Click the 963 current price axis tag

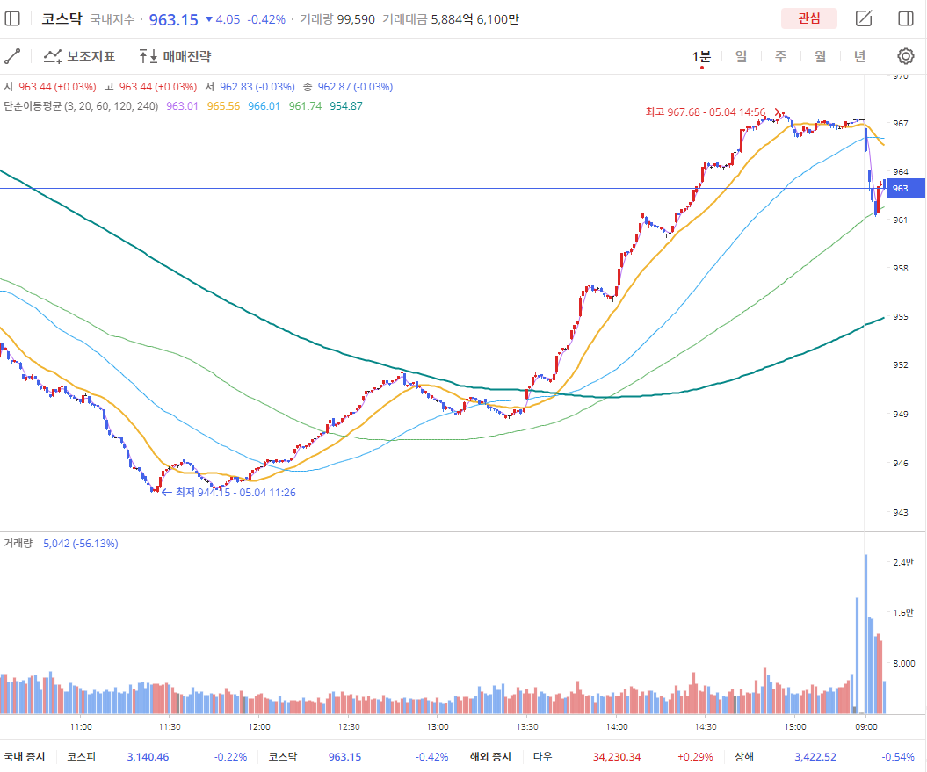pos(904,189)
